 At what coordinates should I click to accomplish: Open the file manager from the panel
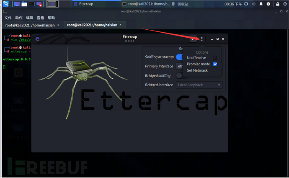tap(24, 4)
